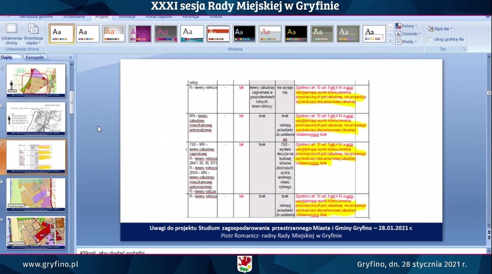492x274 pixels.
Task: Choose the black theme with yellow Aa
Action: click(296, 34)
